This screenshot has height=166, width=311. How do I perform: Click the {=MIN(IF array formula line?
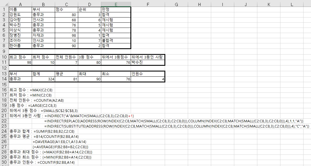tap(50, 157)
